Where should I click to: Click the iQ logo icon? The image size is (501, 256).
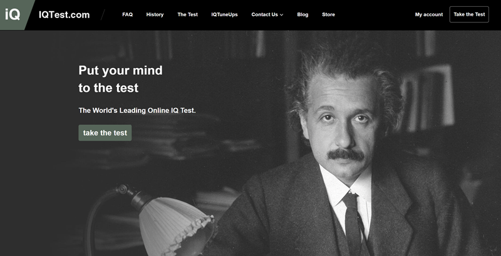click(x=14, y=14)
